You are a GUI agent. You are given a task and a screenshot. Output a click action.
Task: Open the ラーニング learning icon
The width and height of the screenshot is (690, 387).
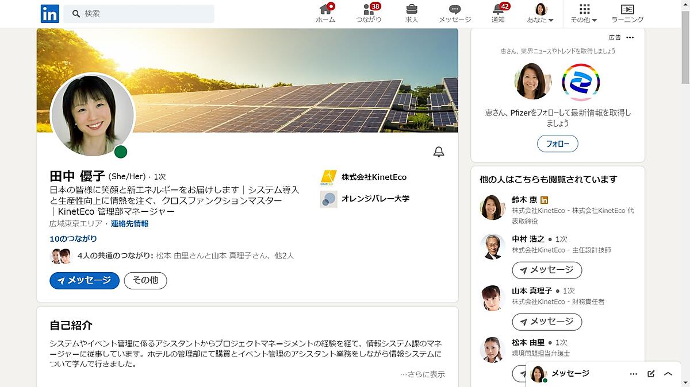[627, 10]
